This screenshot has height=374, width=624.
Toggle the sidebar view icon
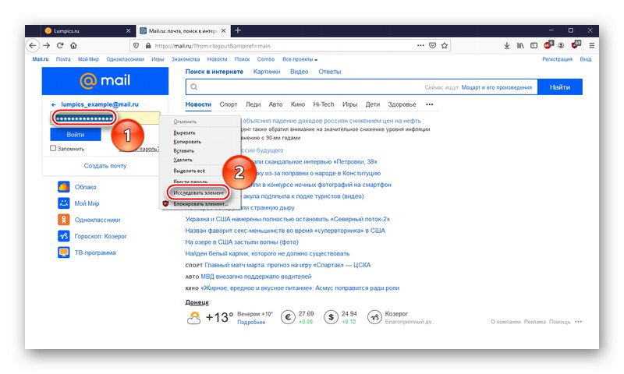(x=534, y=46)
